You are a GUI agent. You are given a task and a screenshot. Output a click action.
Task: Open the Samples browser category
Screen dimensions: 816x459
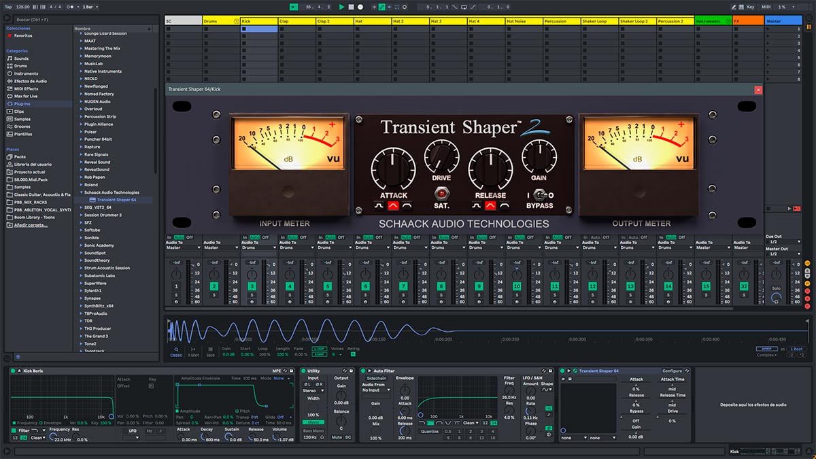point(22,119)
